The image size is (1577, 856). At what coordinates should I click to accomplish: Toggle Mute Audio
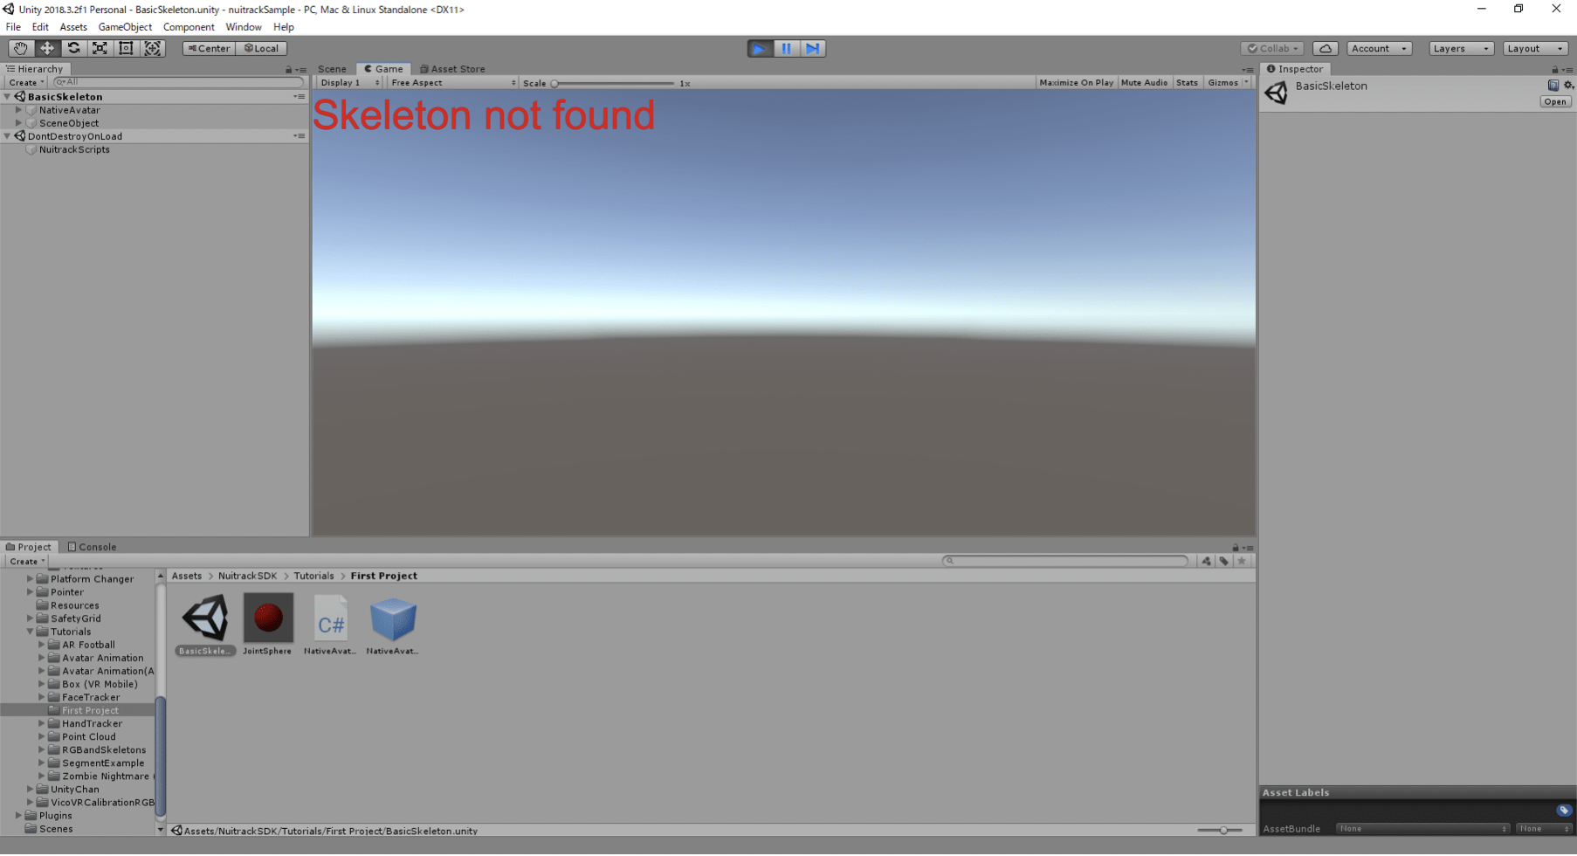pyautogui.click(x=1144, y=83)
